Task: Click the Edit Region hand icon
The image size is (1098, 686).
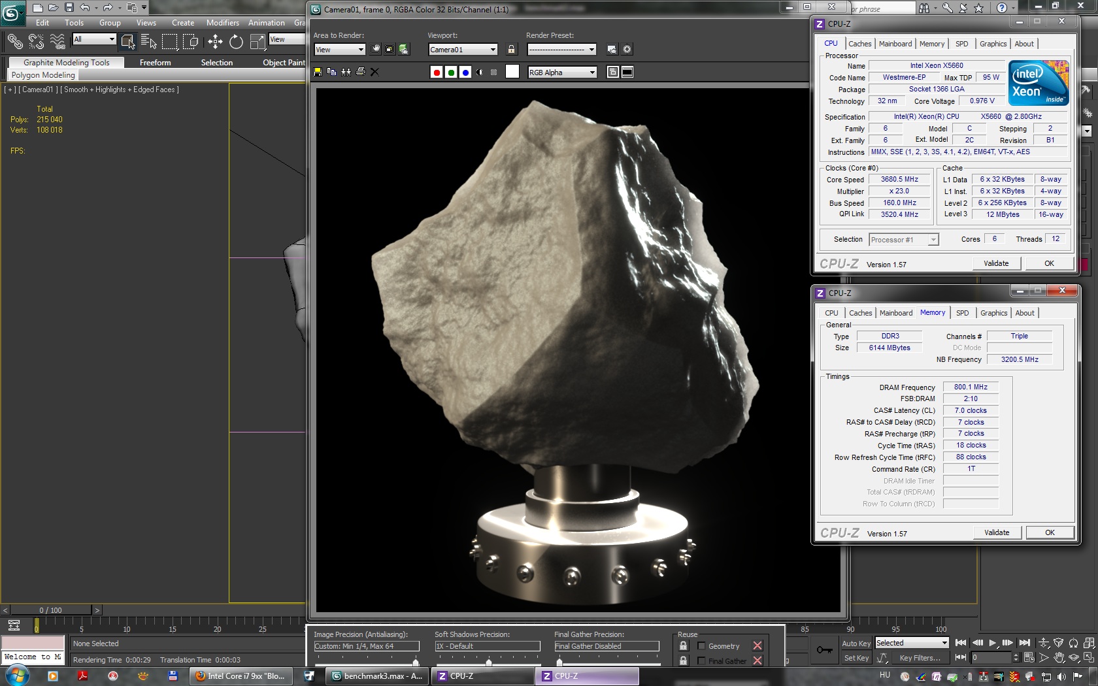Action: [376, 49]
